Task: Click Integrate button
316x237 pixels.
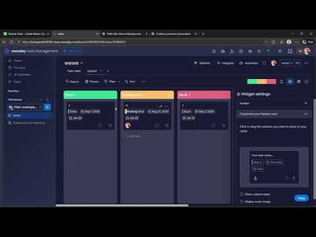Action: 225,63
